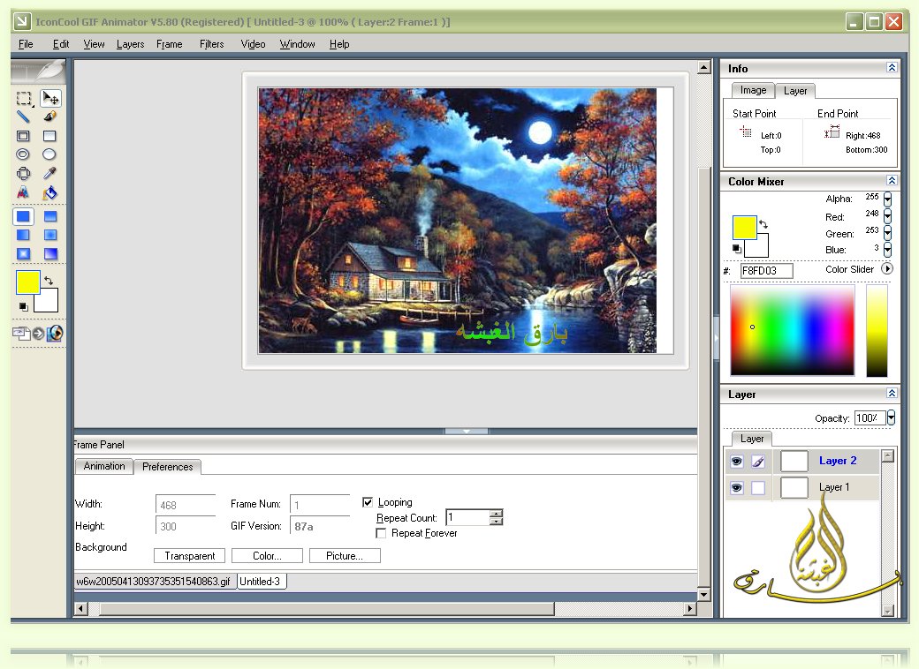Select Layer 2 in the layer list
The image size is (919, 669).
[x=802, y=462]
